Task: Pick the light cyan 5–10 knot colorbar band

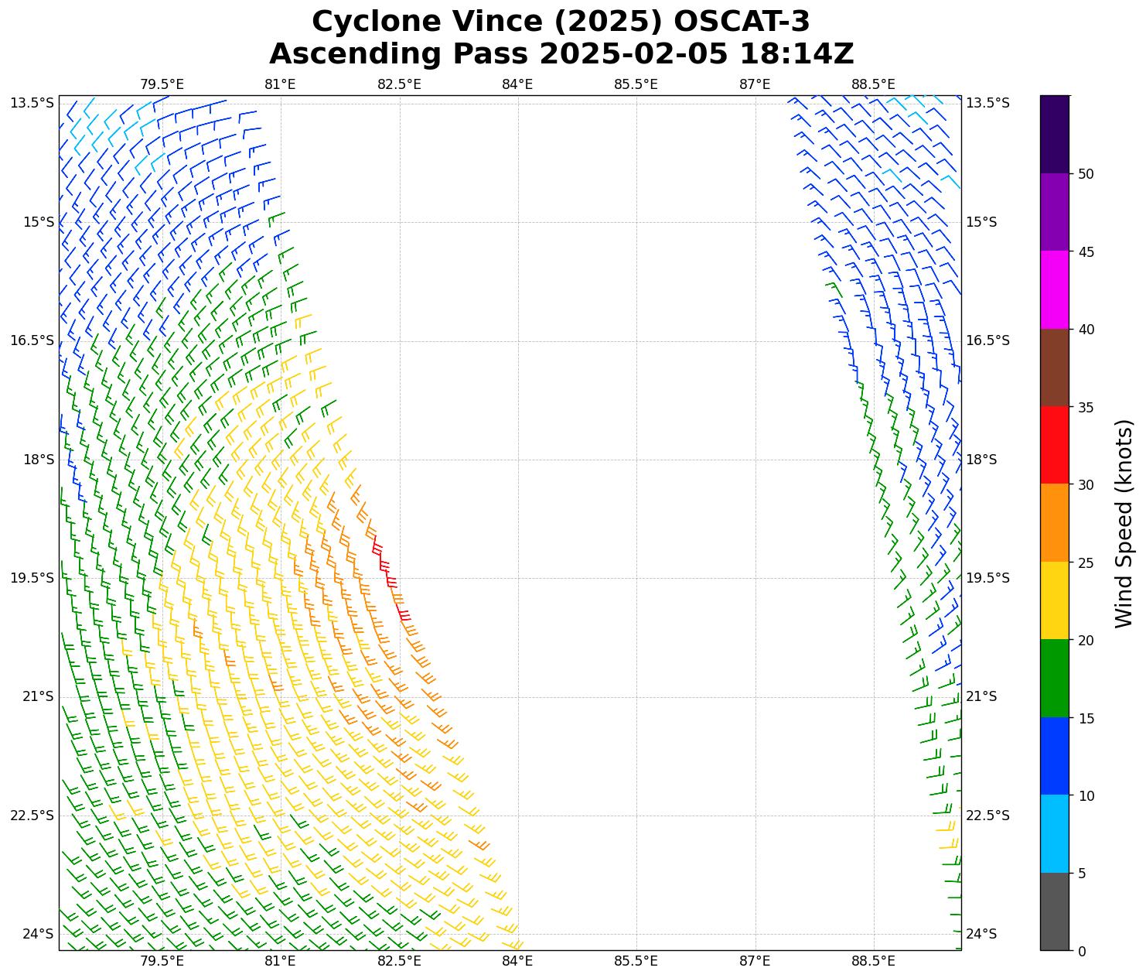Action: [1054, 834]
